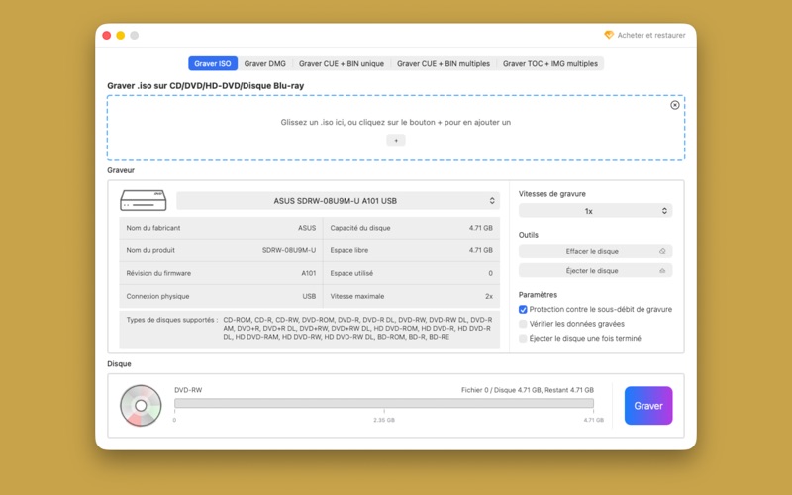Viewport: 792px width, 495px height.
Task: Switch to the Graver DMG tab
Action: coord(265,63)
